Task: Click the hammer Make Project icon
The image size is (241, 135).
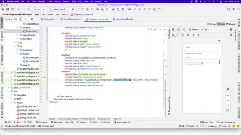Action: tap(29, 9)
